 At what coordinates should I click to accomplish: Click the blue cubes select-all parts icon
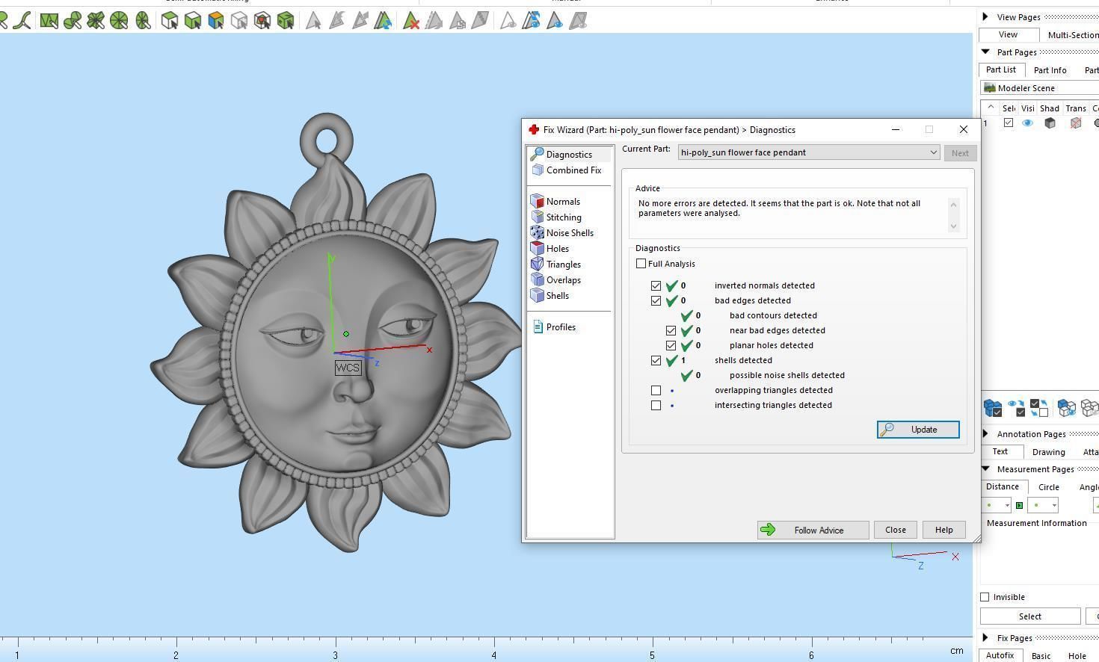(993, 408)
